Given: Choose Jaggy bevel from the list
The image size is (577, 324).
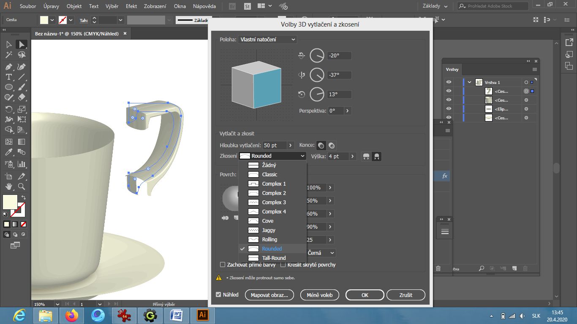Looking at the screenshot, I should tap(269, 230).
